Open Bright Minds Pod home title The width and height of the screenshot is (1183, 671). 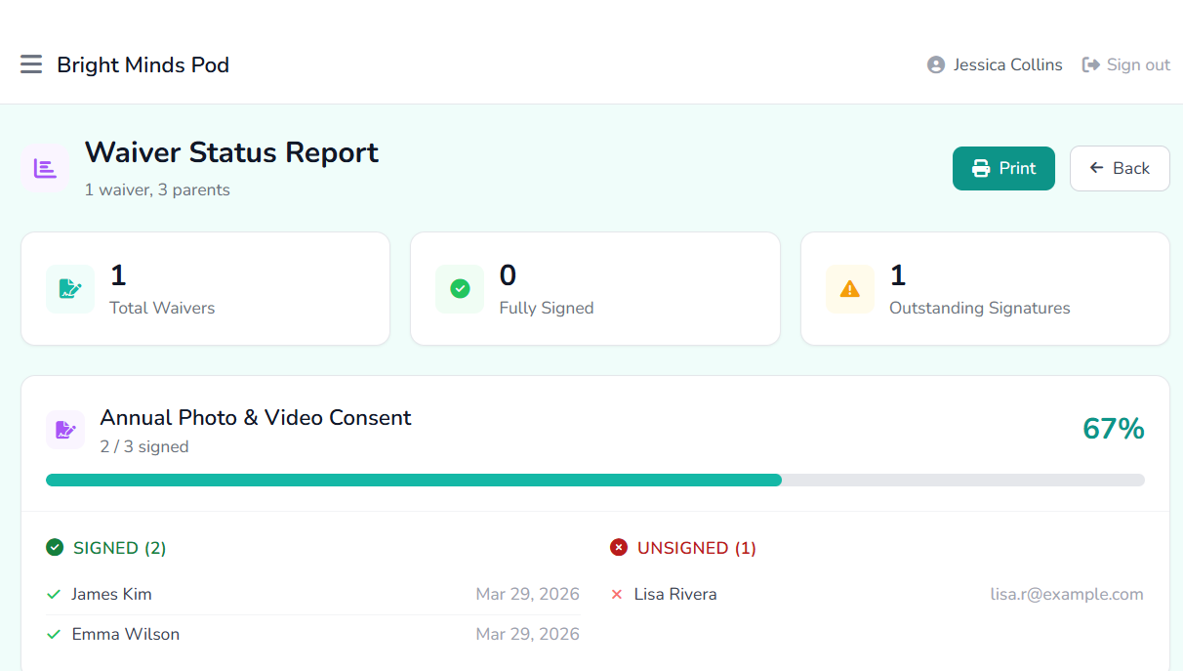[x=143, y=64]
